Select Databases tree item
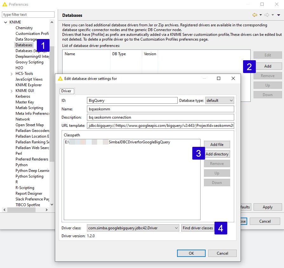 [24, 45]
